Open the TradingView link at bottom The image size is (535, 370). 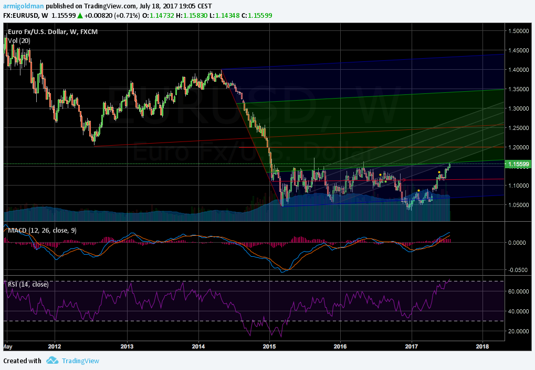pos(80,361)
